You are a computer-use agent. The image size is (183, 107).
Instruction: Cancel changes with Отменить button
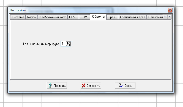91,85
